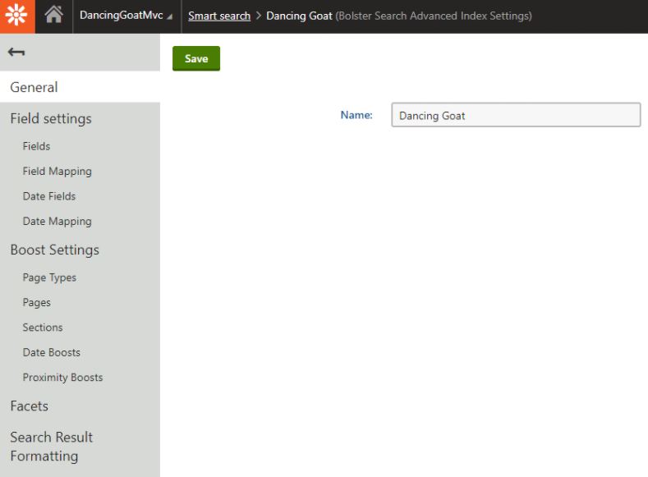Open Proximity Boosts settings

pos(63,378)
